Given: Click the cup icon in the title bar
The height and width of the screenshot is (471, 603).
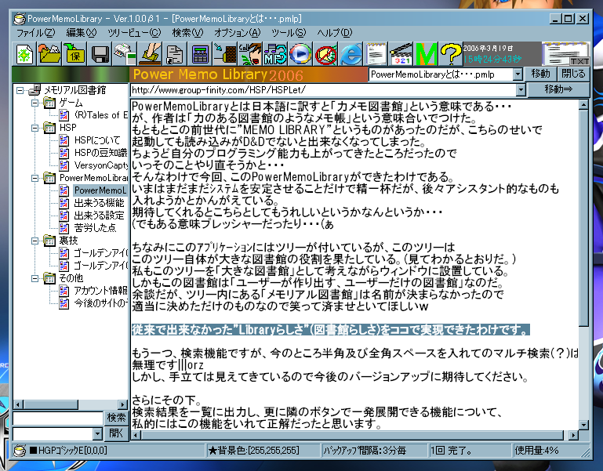Looking at the screenshot, I should [x=20, y=19].
